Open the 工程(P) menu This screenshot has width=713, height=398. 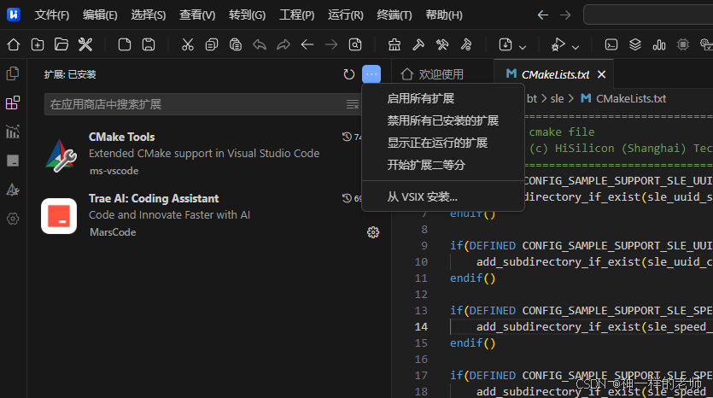tap(296, 15)
